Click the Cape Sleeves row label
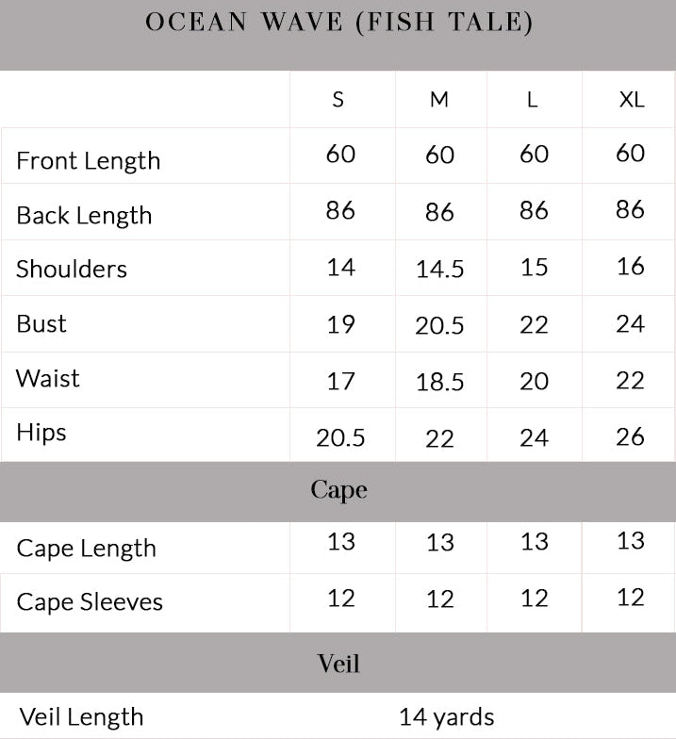This screenshot has height=739, width=676. click(x=90, y=602)
